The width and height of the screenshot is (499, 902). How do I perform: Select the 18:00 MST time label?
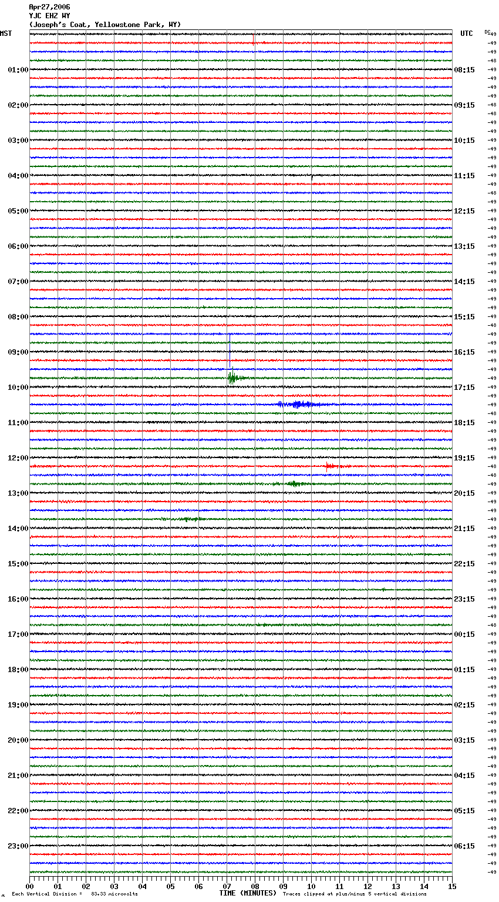18,670
